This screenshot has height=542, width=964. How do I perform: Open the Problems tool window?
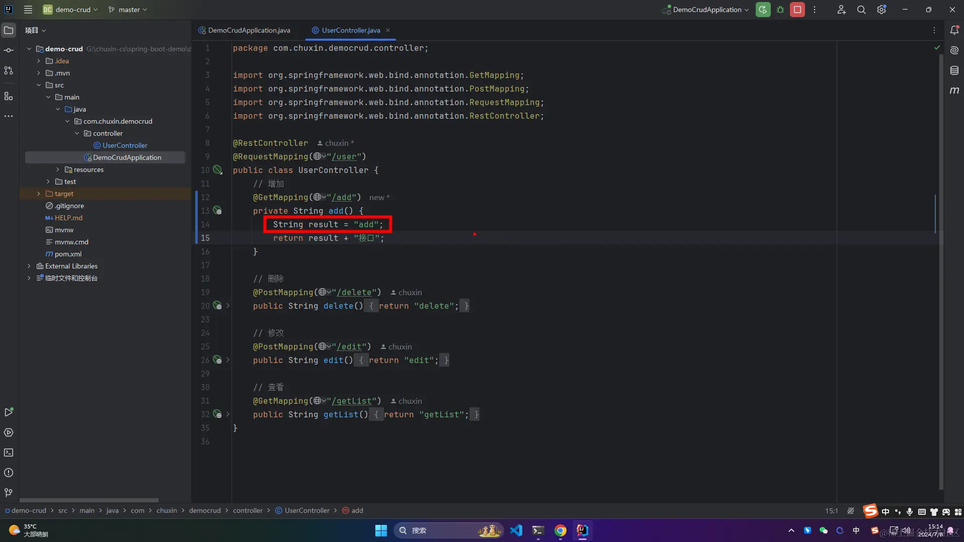[x=9, y=473]
